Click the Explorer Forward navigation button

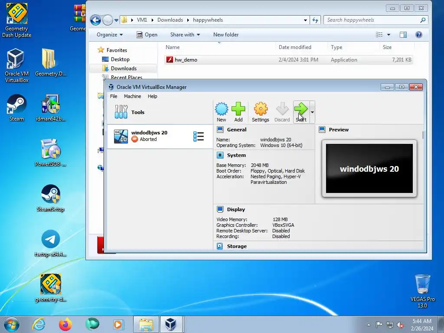point(108,20)
